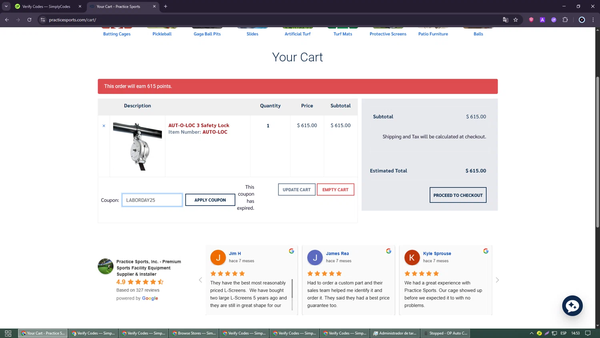
Task: Open the red shield extension icon
Action: [531, 20]
